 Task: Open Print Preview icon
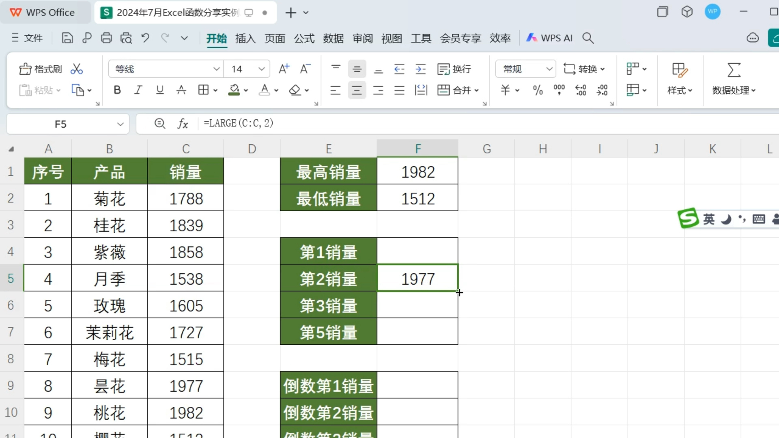tap(126, 38)
